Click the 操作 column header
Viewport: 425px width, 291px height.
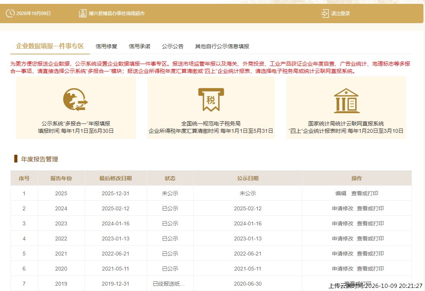pyautogui.click(x=357, y=178)
